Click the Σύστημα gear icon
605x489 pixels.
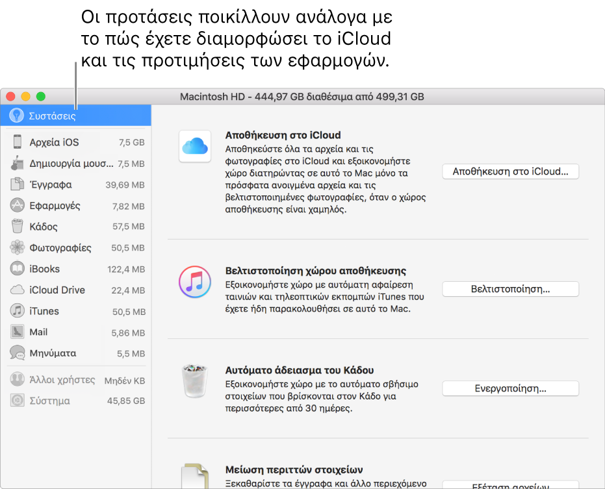click(17, 400)
